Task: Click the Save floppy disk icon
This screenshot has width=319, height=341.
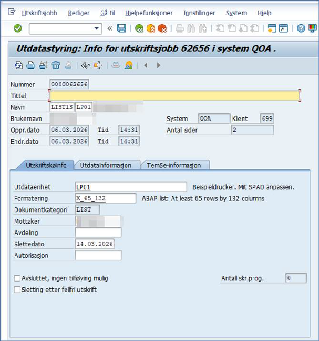Action: pos(121,28)
